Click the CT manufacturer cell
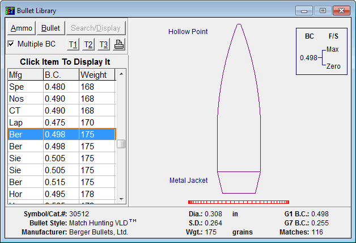Screen dimensions: 356x243 pyautogui.click(x=26, y=111)
